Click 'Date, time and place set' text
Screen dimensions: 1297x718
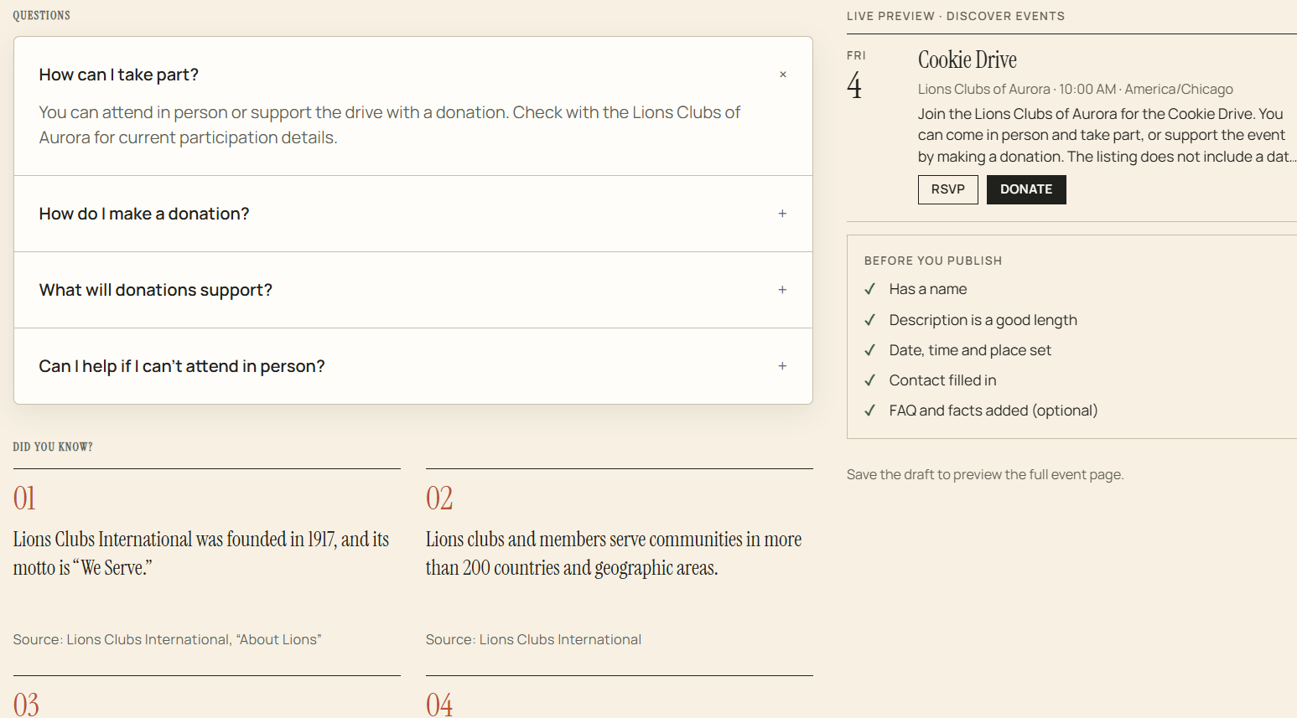970,350
